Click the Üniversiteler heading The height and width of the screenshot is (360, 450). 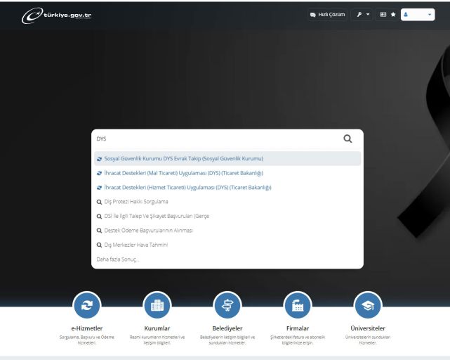368,328
